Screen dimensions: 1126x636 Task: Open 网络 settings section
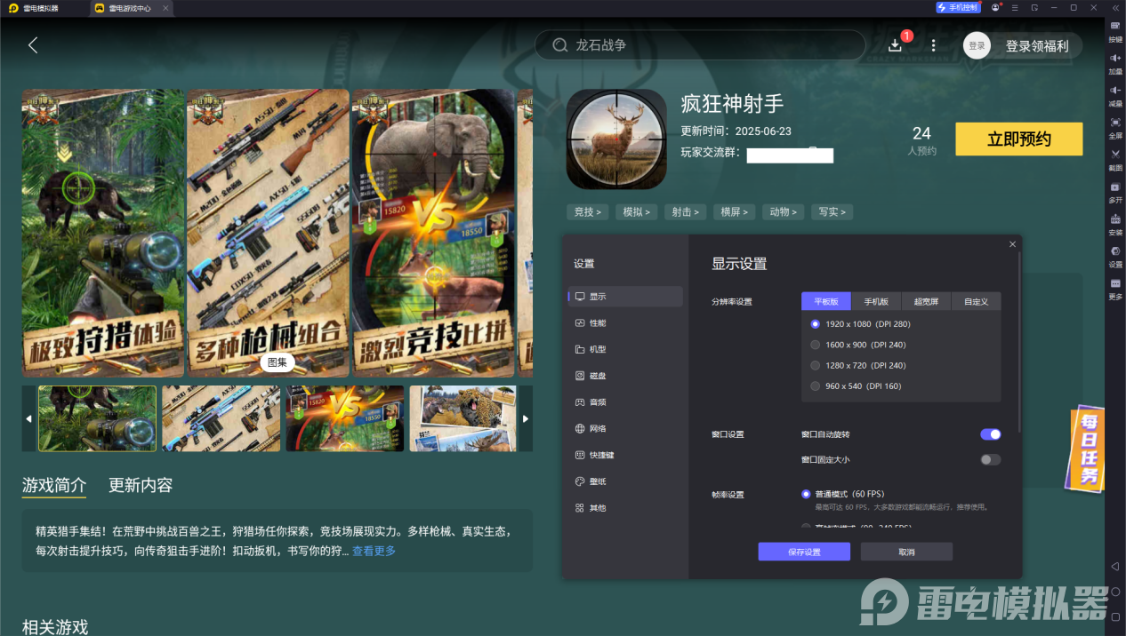pyautogui.click(x=625, y=429)
